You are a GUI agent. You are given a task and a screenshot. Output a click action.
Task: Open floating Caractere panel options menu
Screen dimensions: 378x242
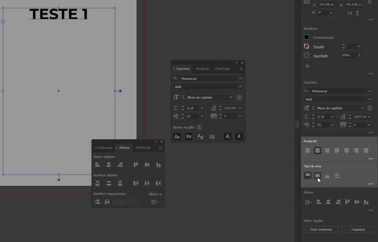241,69
